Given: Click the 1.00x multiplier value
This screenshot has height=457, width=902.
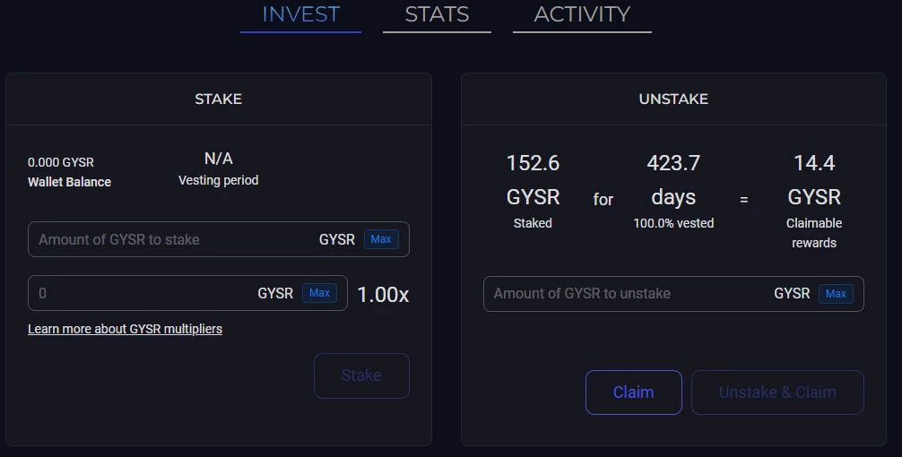Looking at the screenshot, I should [x=383, y=294].
